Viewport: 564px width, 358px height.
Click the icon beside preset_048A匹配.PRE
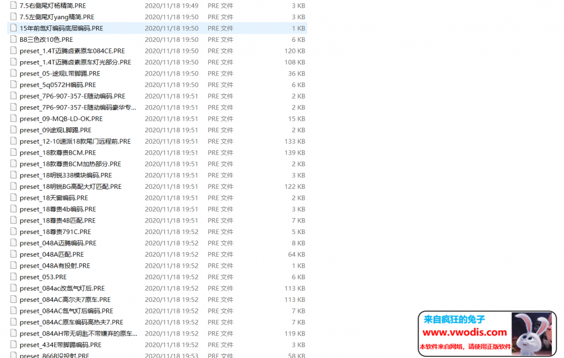[13, 254]
